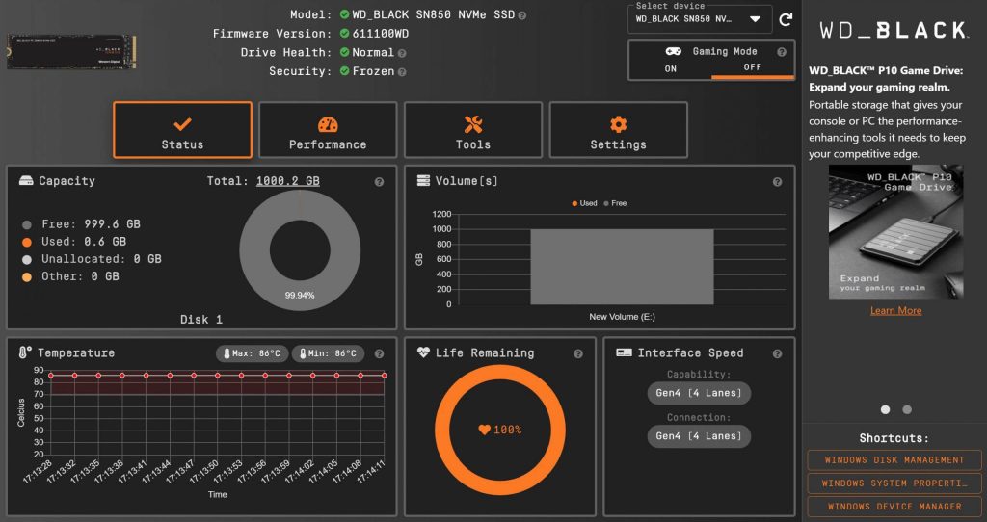The width and height of the screenshot is (987, 522).
Task: Click the New Volume (E:) bar
Action: click(622, 267)
